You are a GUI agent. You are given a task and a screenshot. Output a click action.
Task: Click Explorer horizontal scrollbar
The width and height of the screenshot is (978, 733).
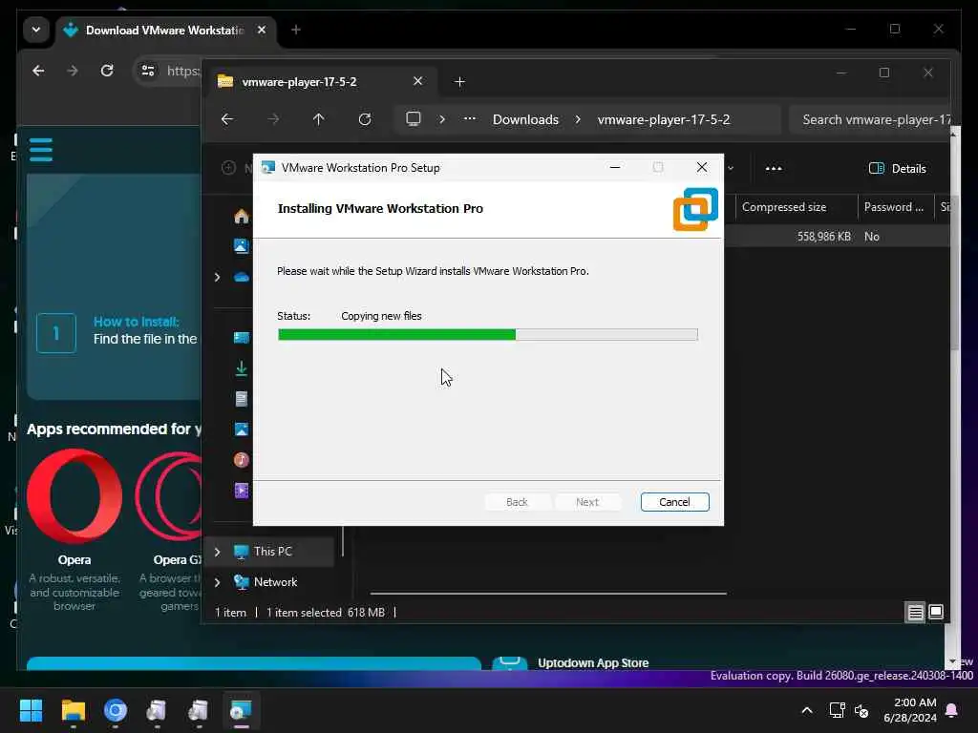coord(548,594)
